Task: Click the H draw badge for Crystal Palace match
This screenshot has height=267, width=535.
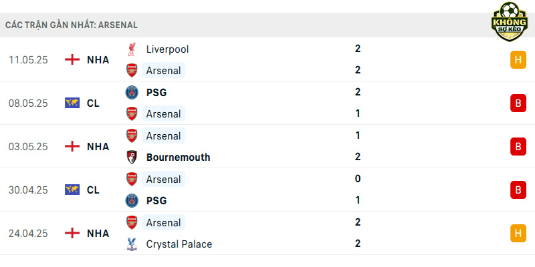Action: (518, 233)
